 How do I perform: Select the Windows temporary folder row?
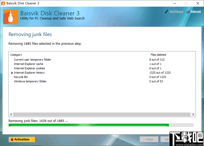pos(102,81)
